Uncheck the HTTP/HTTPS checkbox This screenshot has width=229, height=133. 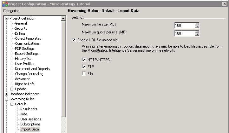tap(84, 60)
